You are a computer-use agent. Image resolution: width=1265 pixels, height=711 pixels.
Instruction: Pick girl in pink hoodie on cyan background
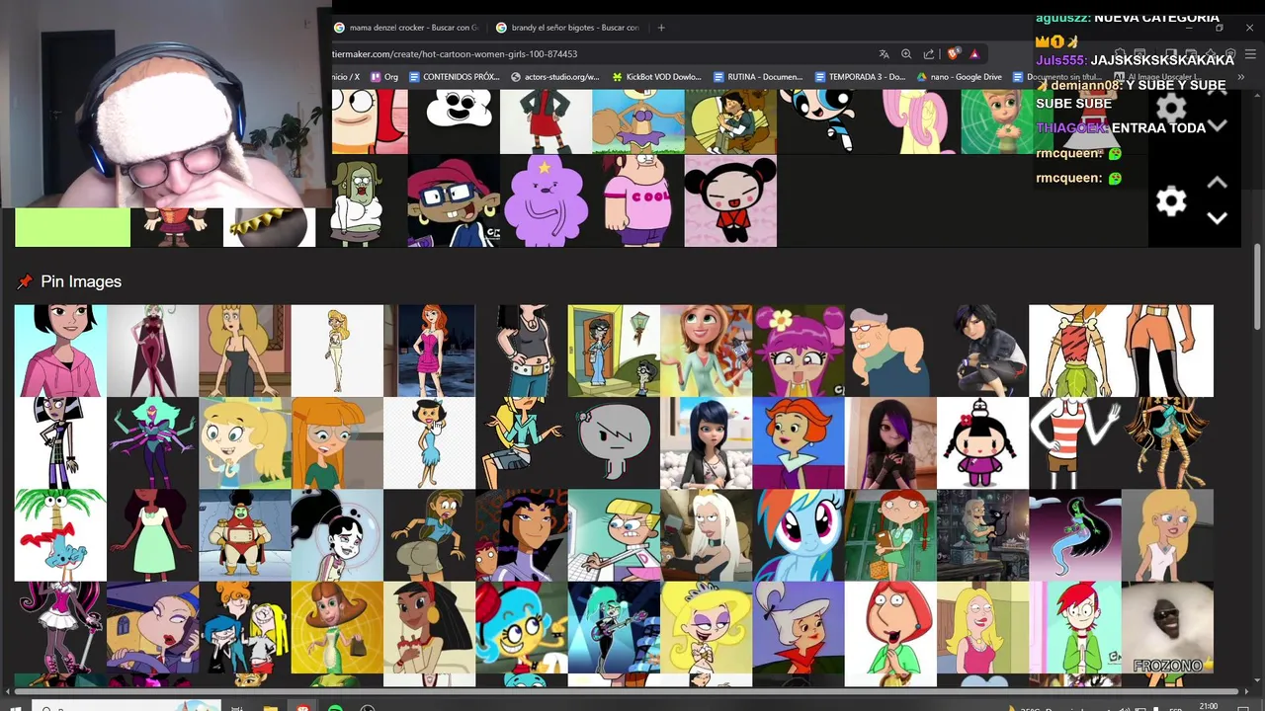(60, 351)
